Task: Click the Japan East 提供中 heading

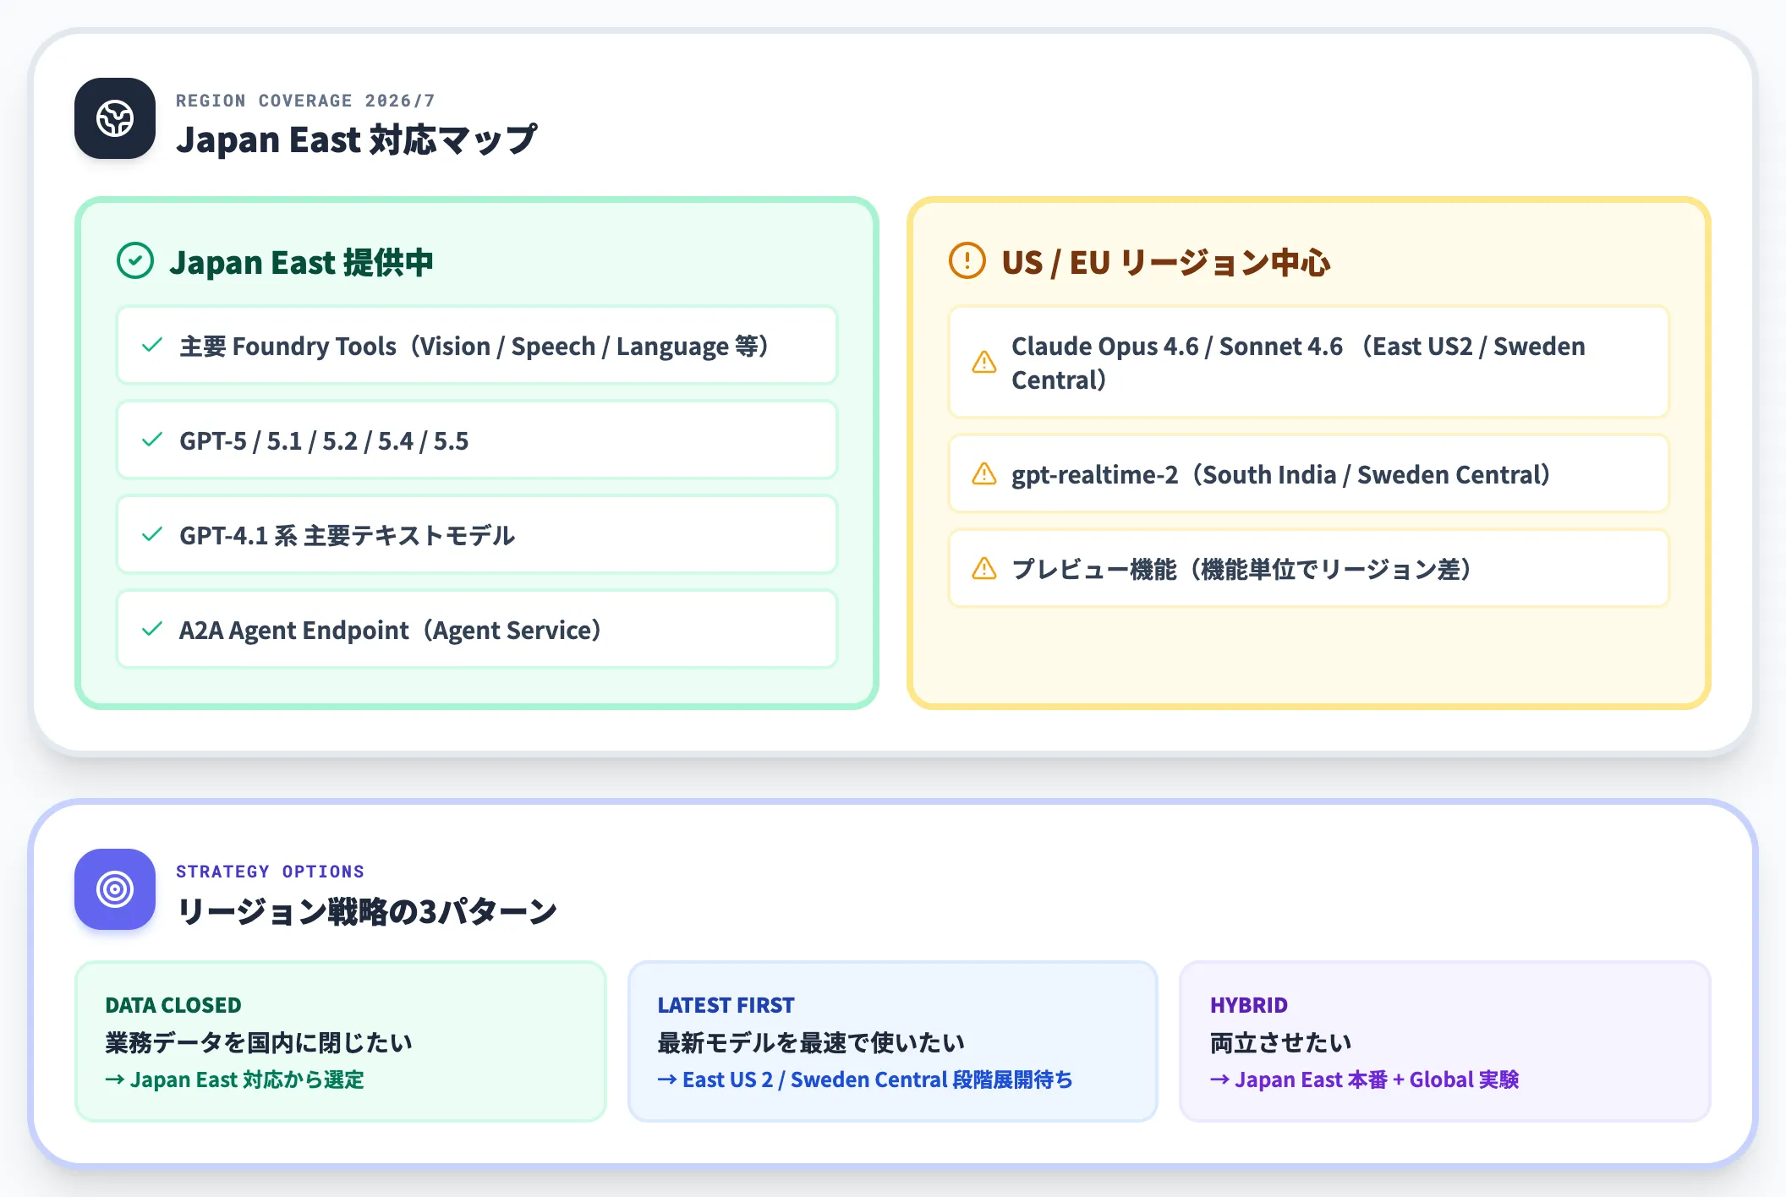Action: pyautogui.click(x=301, y=262)
